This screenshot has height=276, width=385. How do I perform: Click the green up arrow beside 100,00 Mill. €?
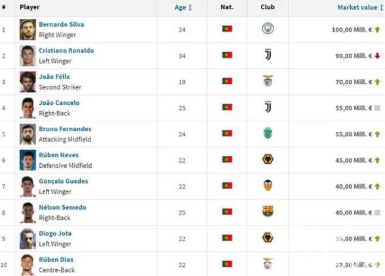(377, 30)
